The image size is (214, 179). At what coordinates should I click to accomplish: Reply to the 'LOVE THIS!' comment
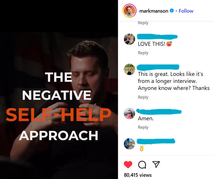click(143, 53)
